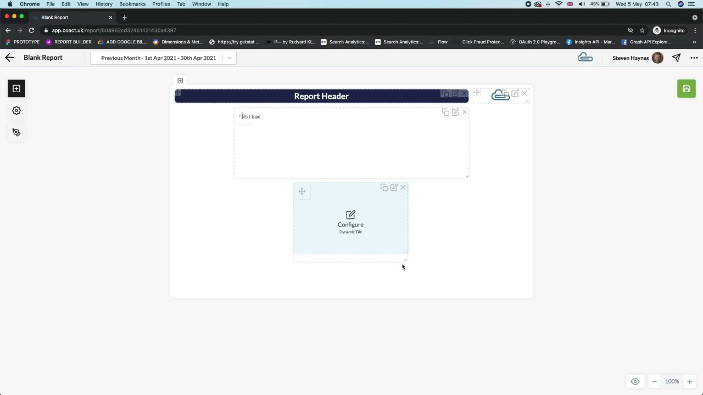The image size is (703, 395).
Task: Zoom out with the minus button
Action: 654,382
